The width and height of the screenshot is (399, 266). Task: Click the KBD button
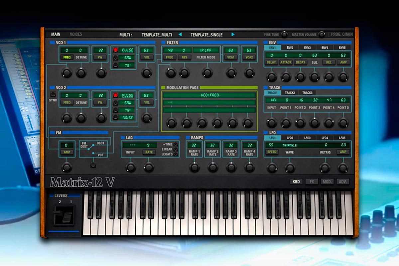296,182
